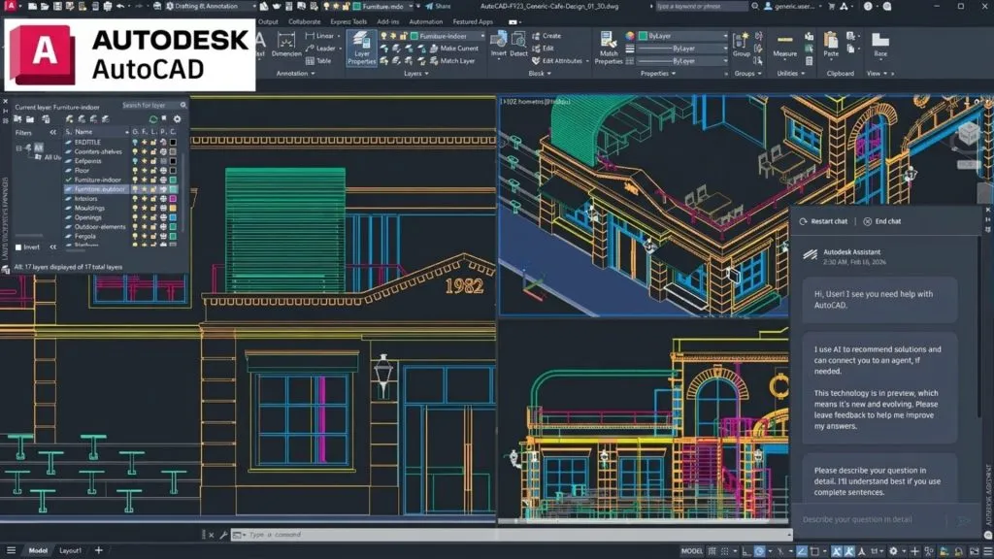Viewport: 994px width, 559px height.
Task: Click color swatch of Mouldings layer
Action: [x=173, y=208]
